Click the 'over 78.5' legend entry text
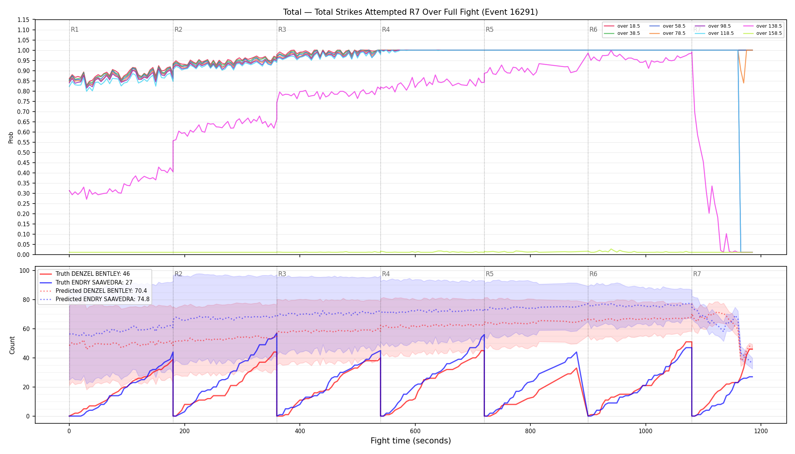This screenshot has height=454, width=795. (x=674, y=33)
